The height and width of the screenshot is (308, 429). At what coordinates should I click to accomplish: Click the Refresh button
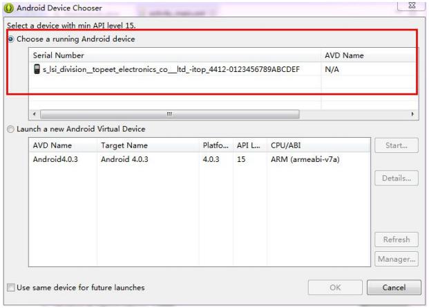pos(397,239)
